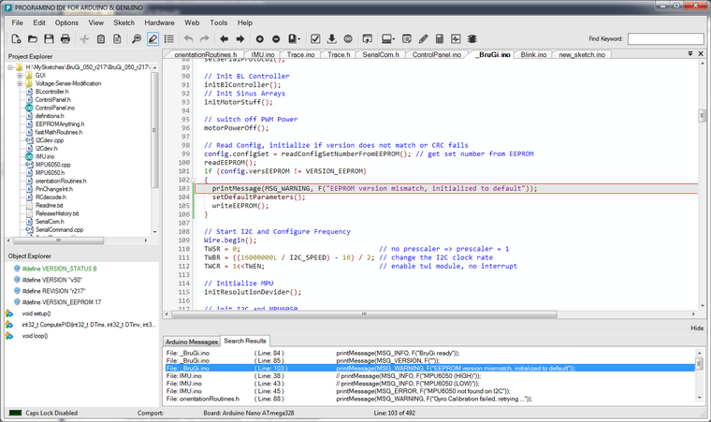Image resolution: width=711 pixels, height=422 pixels.
Task: Switch to the IMU.ino editor tab
Action: point(263,54)
